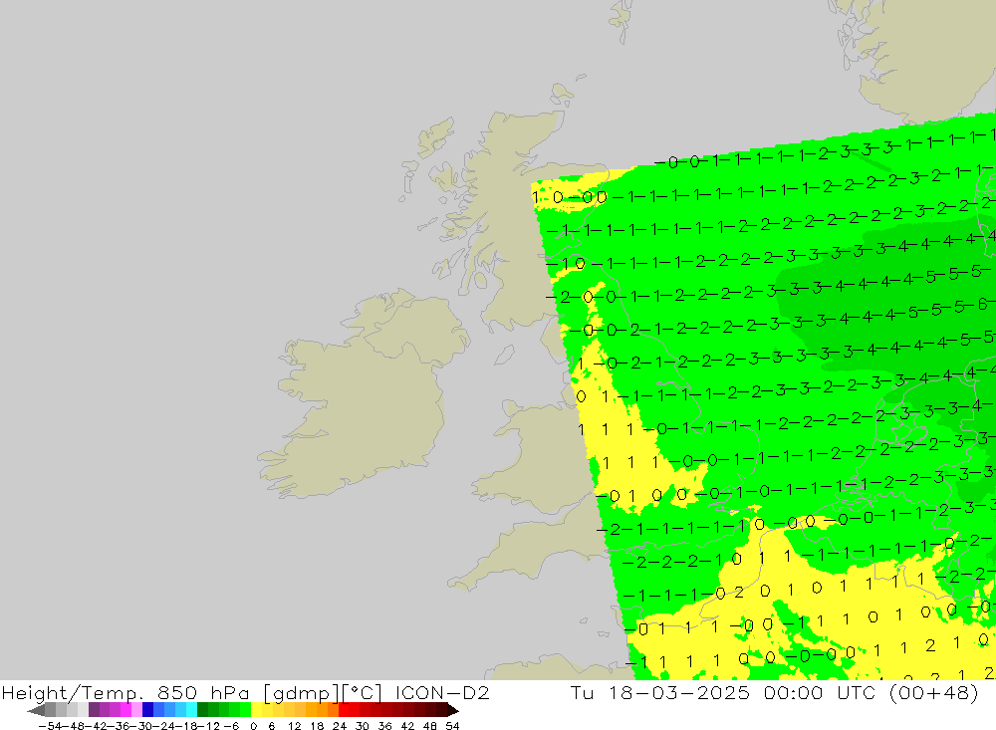Click the '[°C]' unit label
996x730 pixels.
[x=362, y=693]
